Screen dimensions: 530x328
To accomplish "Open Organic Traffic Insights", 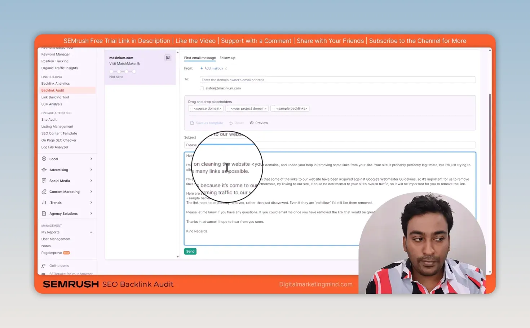I will (x=59, y=68).
